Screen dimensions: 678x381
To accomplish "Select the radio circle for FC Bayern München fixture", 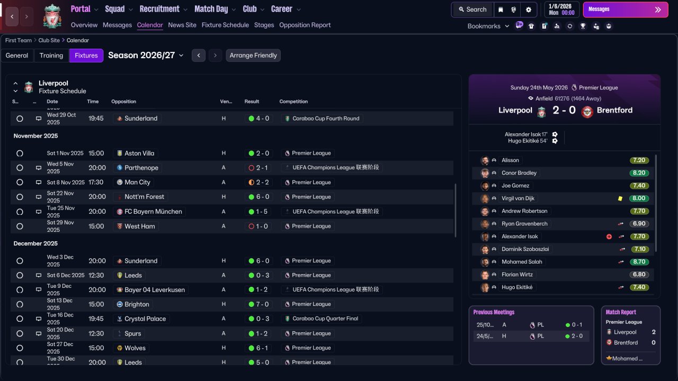I will point(20,212).
